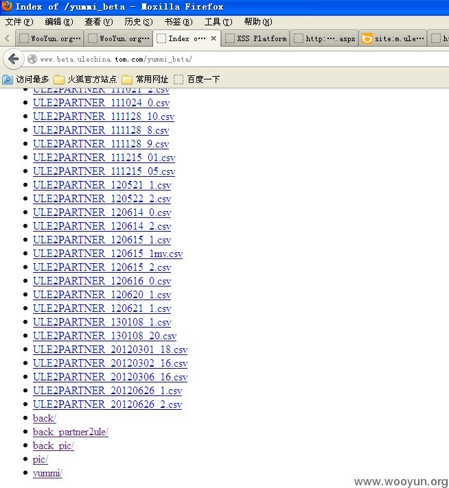449x488 pixels.
Task: Open ULE2PARTNER_20120626_1.csv link
Action: pos(108,390)
